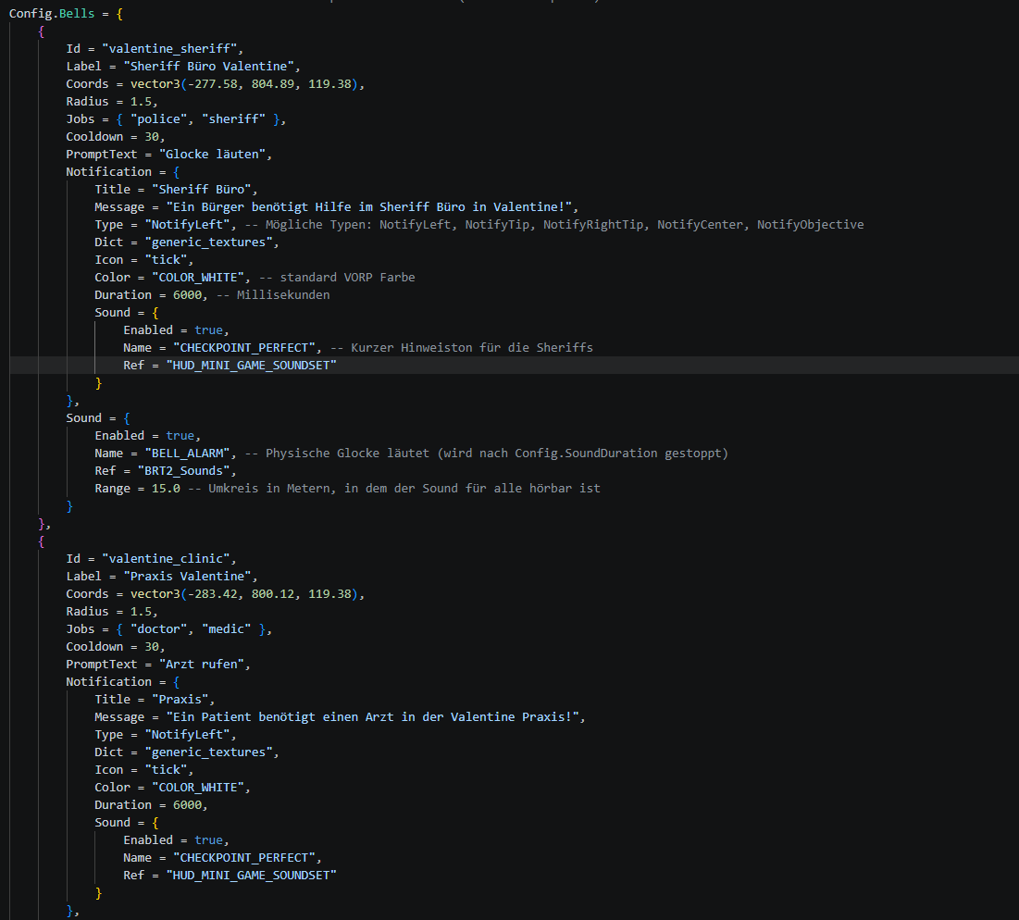Image resolution: width=1019 pixels, height=920 pixels.
Task: Click the "BELL_ALARM" sound name
Action: (187, 453)
